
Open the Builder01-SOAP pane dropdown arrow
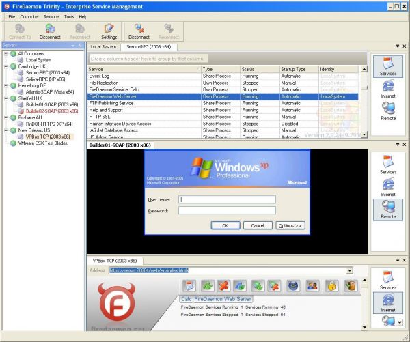tap(398, 145)
